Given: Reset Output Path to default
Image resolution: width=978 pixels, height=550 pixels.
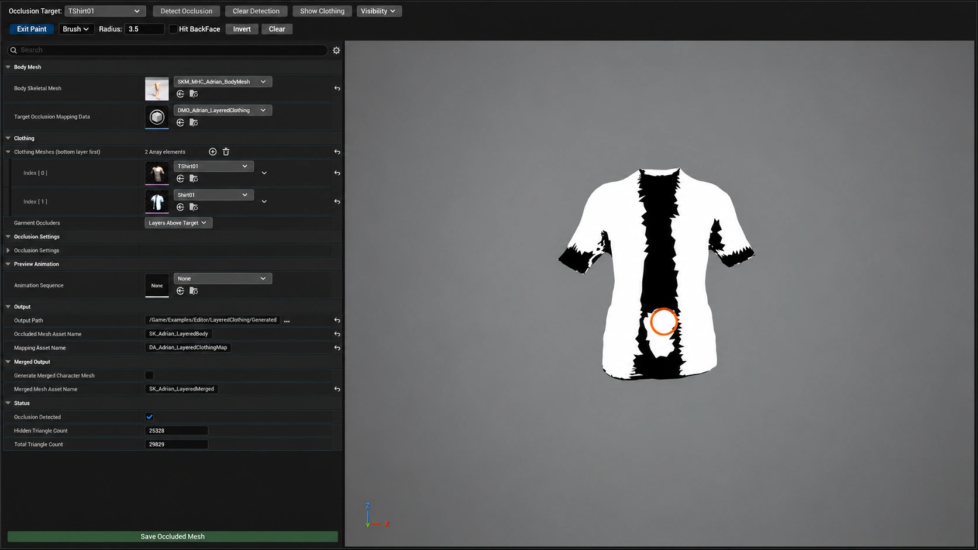Looking at the screenshot, I should [x=337, y=320].
